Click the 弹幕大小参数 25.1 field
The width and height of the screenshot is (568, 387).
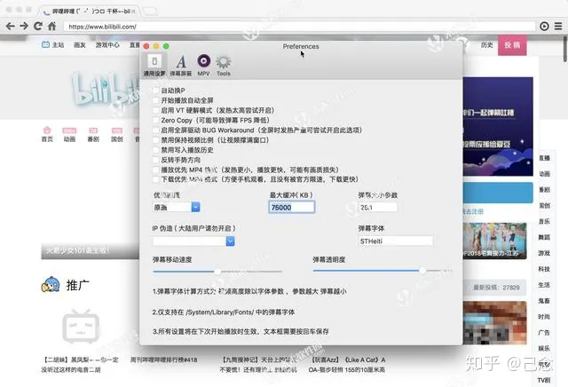[x=378, y=208]
